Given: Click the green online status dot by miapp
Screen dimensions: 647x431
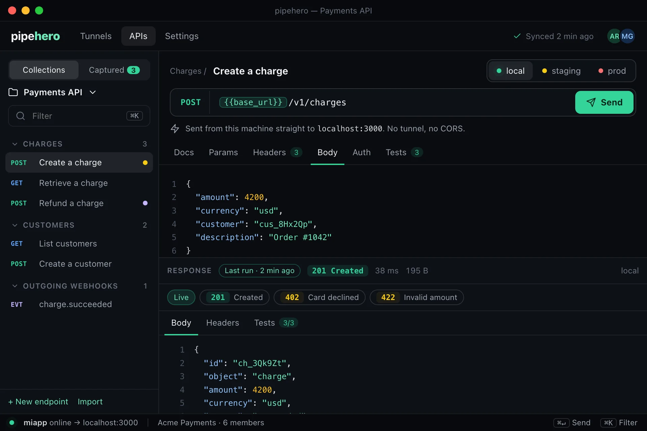Looking at the screenshot, I should tap(12, 423).
